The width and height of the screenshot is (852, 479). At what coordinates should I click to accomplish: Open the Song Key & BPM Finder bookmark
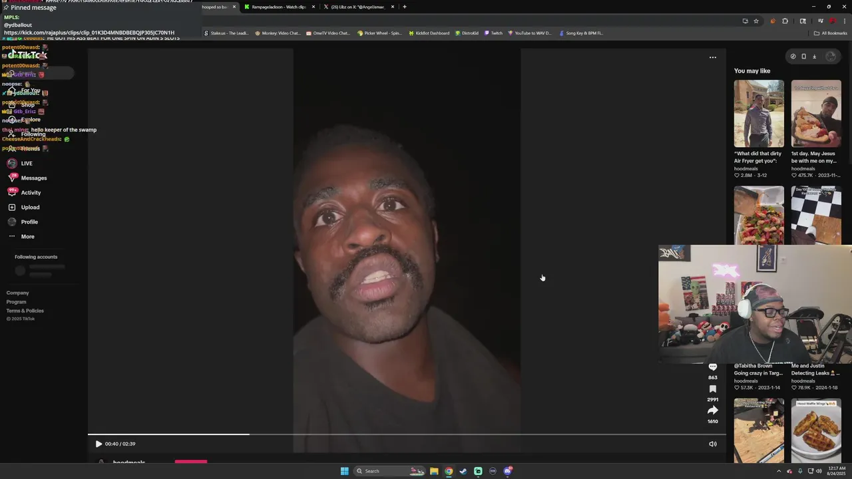pyautogui.click(x=581, y=33)
